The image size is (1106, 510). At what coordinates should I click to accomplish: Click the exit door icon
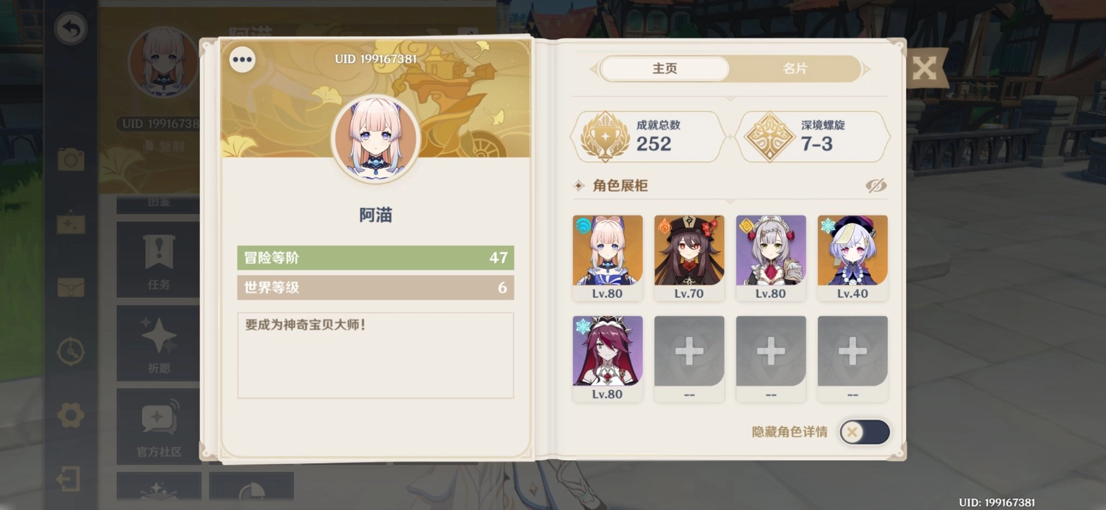pyautogui.click(x=69, y=479)
